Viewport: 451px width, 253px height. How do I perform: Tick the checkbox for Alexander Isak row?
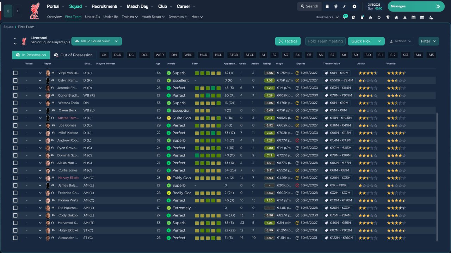15,238
